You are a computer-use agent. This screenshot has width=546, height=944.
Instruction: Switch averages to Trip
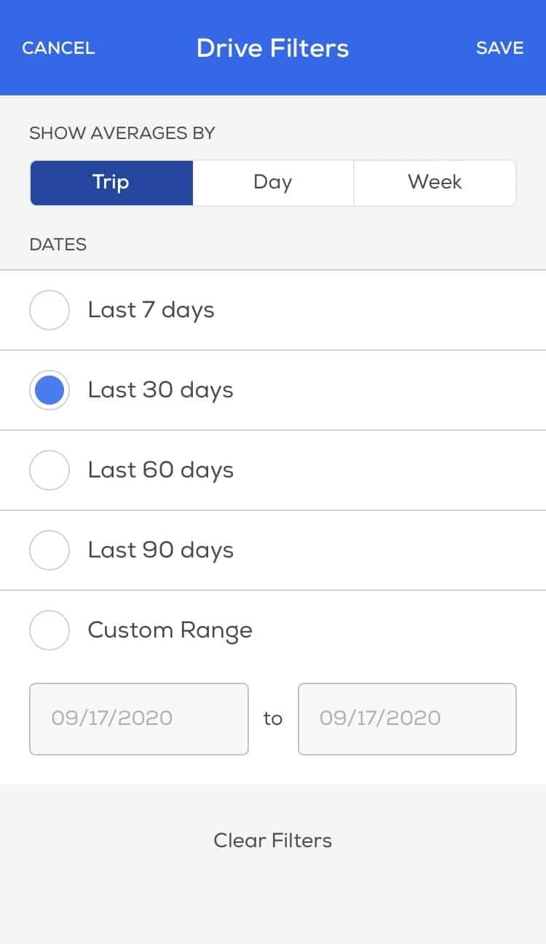(x=111, y=182)
